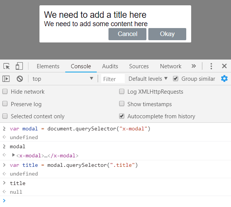Close the DevTools panel
Screen dimensions: 231x207
[x=224, y=66]
